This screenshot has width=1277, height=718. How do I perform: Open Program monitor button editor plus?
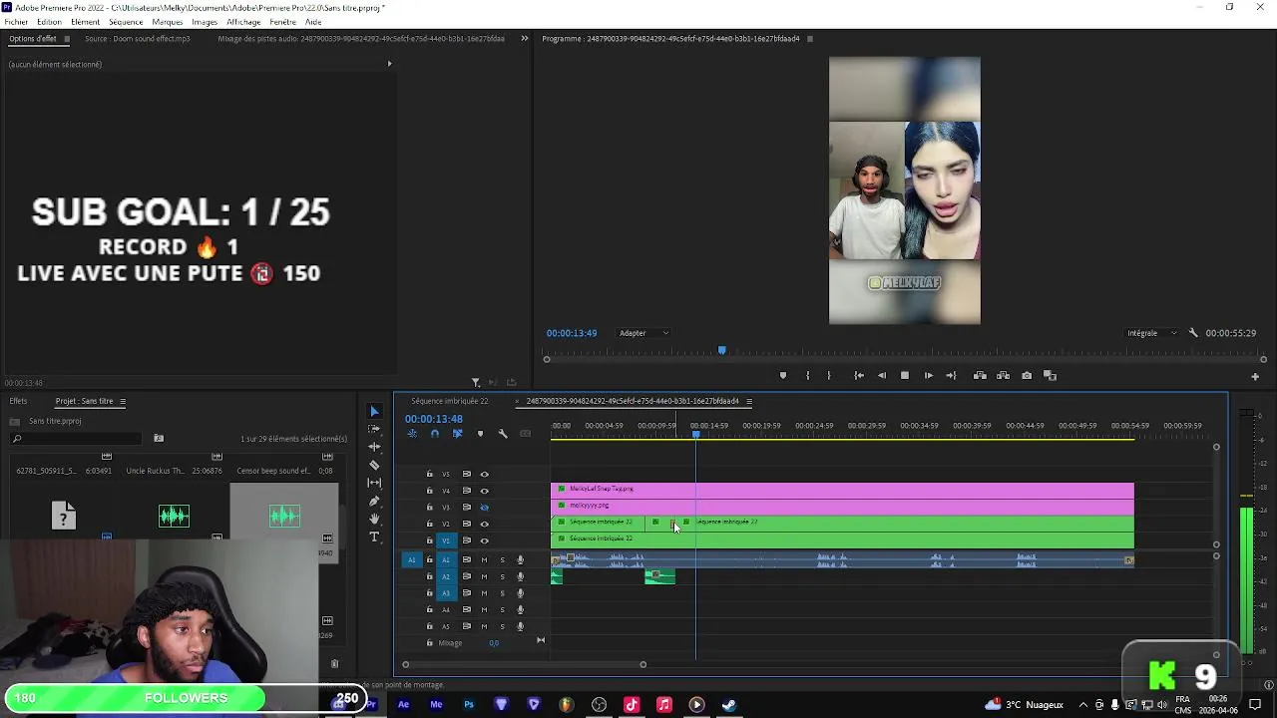coord(1255,377)
